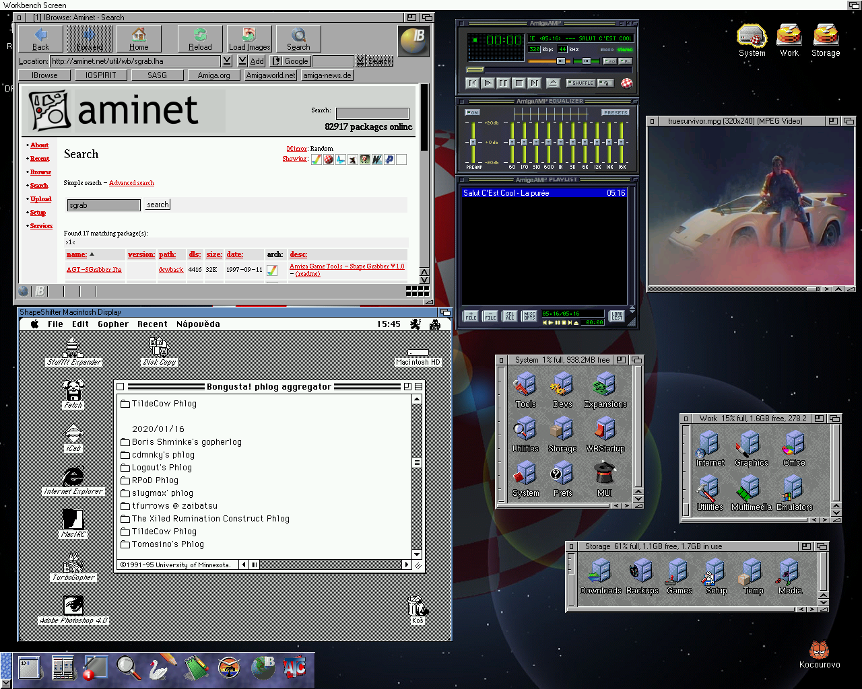Screen dimensions: 862x689
Task: Open the bookmark dropdown beside Add button
Action: (x=242, y=61)
